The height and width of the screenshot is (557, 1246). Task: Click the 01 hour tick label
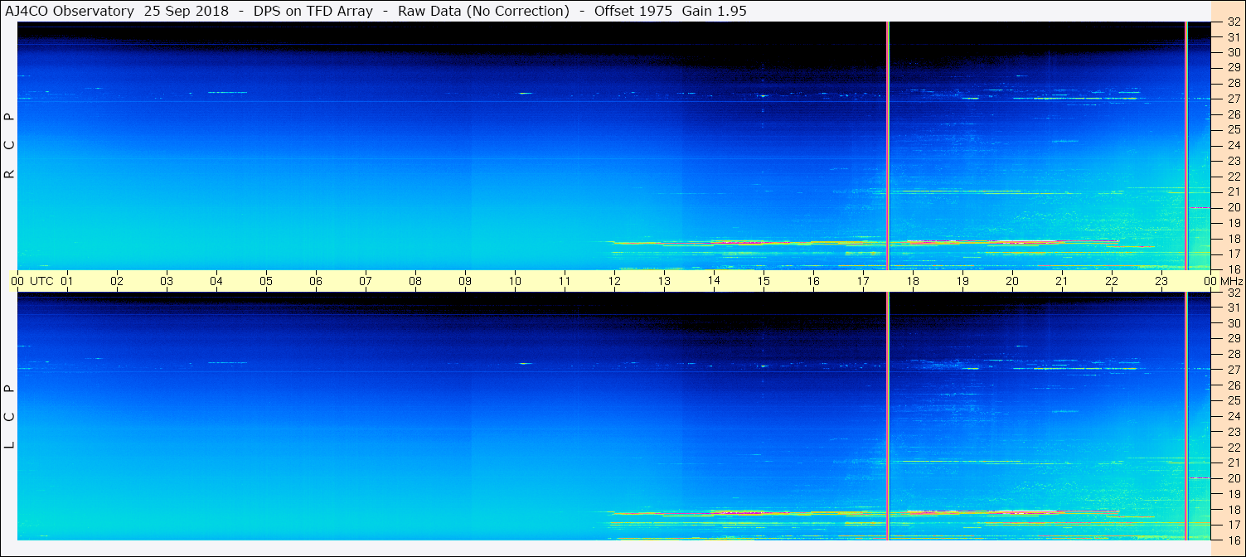(x=67, y=281)
